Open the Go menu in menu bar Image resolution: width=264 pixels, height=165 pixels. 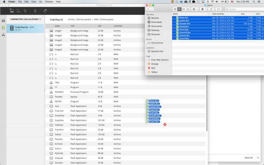click(x=41, y=2)
